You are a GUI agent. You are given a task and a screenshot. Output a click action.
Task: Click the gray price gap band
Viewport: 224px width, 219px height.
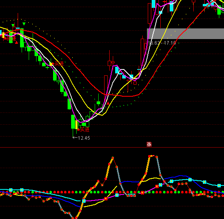point(185,34)
